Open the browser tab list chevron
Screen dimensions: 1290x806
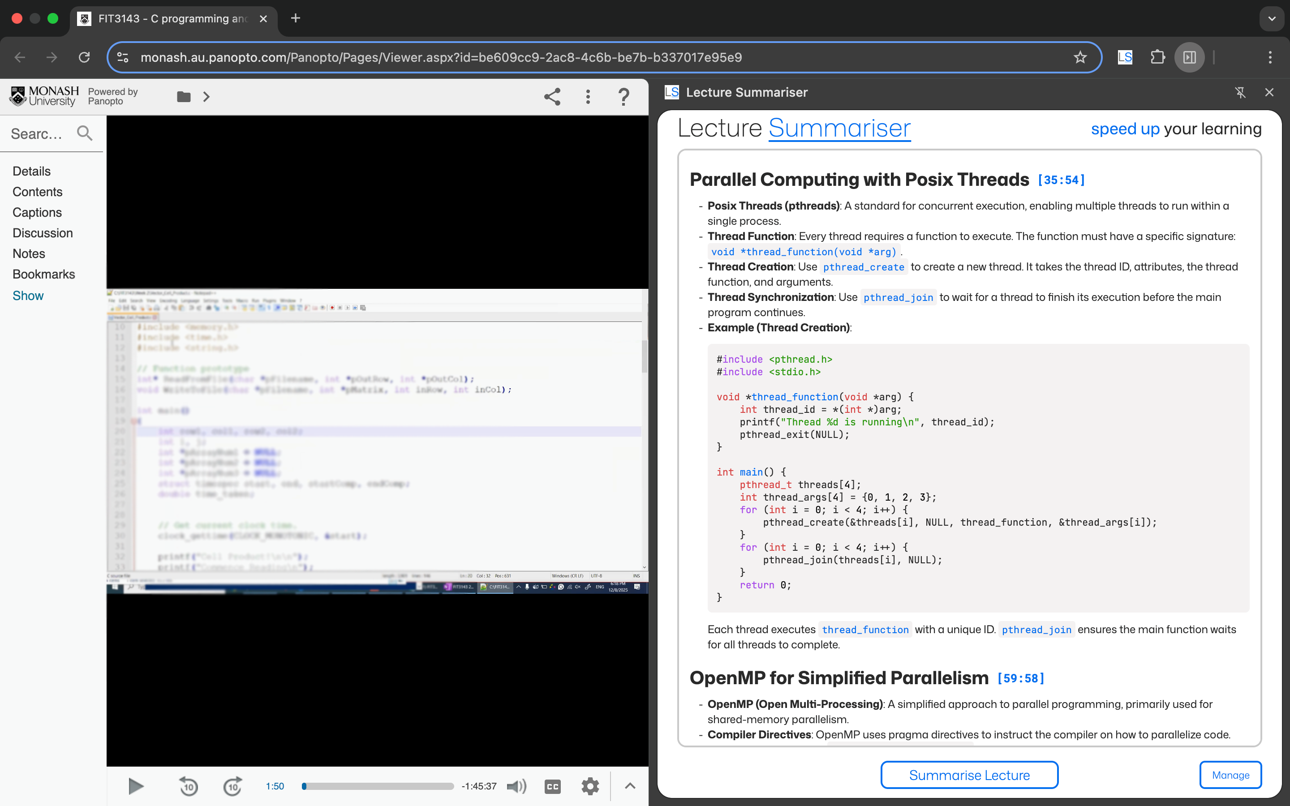[x=1273, y=19]
